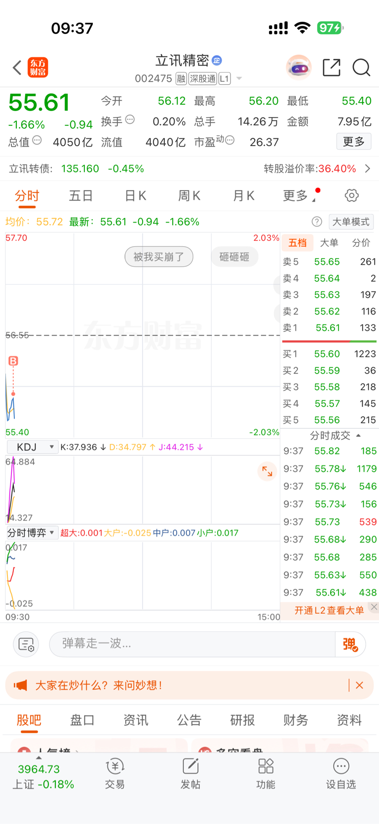Switch to 周K chart tab

tap(189, 196)
